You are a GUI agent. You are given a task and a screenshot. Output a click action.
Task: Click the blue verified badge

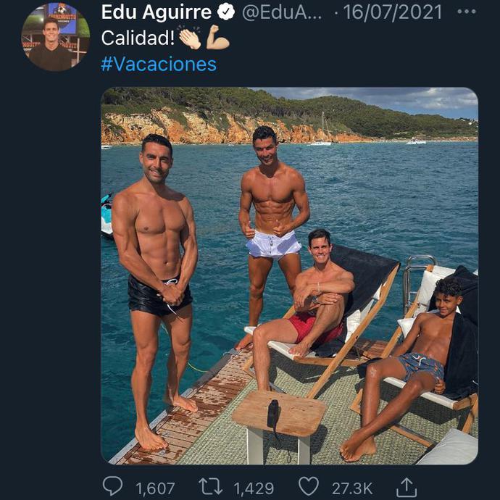coord(225,12)
